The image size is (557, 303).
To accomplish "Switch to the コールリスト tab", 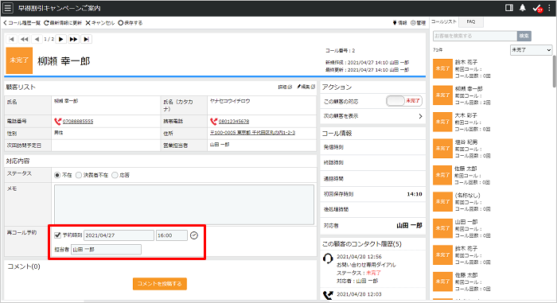I will [x=444, y=21].
